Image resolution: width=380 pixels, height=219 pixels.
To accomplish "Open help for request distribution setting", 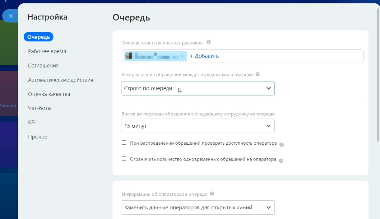I will (257, 74).
